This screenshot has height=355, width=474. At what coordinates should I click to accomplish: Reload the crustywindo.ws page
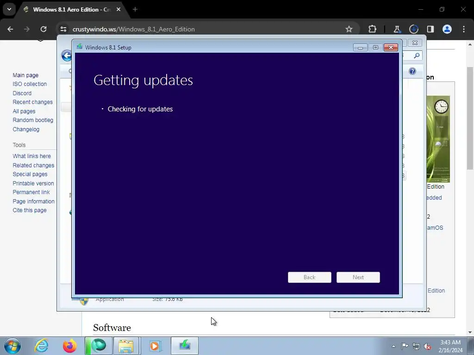tap(44, 29)
